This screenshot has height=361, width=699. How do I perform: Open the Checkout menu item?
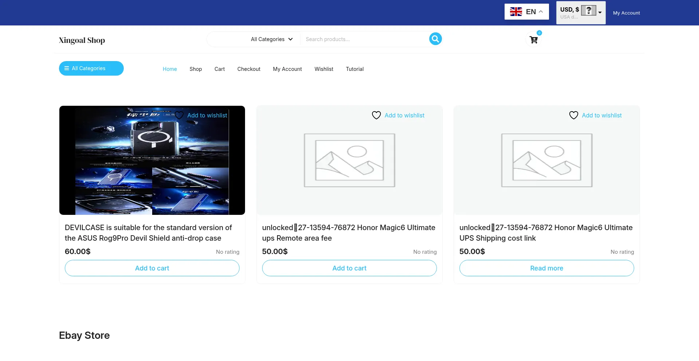(249, 69)
